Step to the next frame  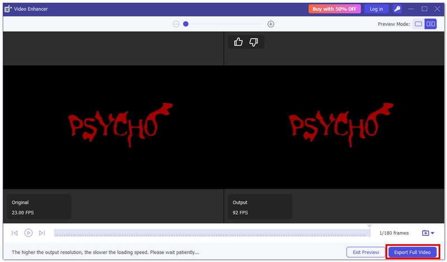point(42,233)
